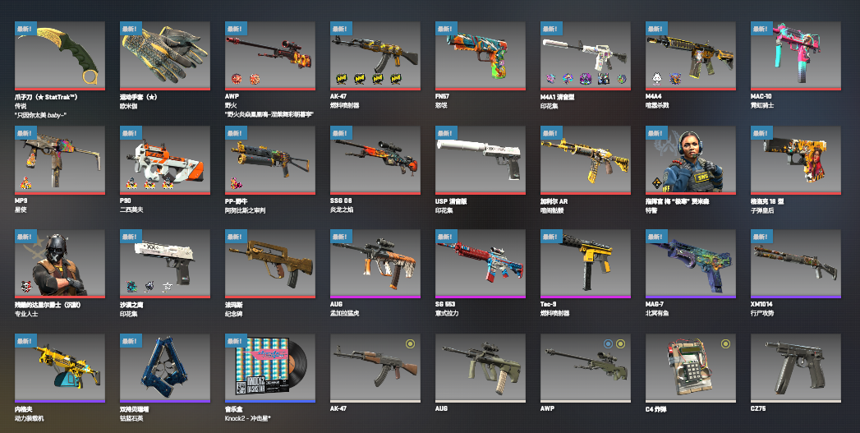Select the AWP Wildfire sniper rifle
860x433 pixels.
point(270,55)
